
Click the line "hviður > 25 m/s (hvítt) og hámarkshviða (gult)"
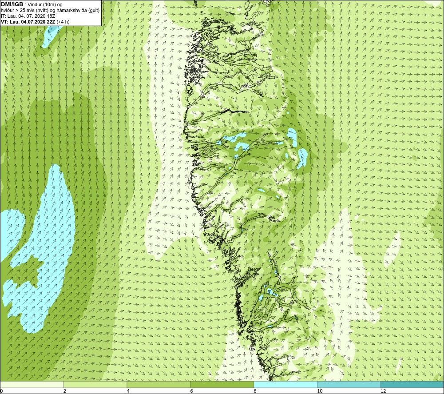click(50, 11)
